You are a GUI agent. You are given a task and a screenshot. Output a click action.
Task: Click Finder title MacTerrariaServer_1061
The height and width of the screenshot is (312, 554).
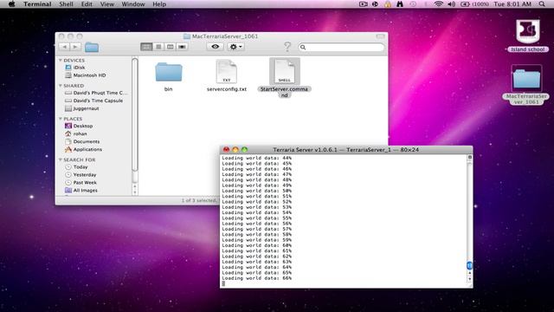click(x=225, y=36)
